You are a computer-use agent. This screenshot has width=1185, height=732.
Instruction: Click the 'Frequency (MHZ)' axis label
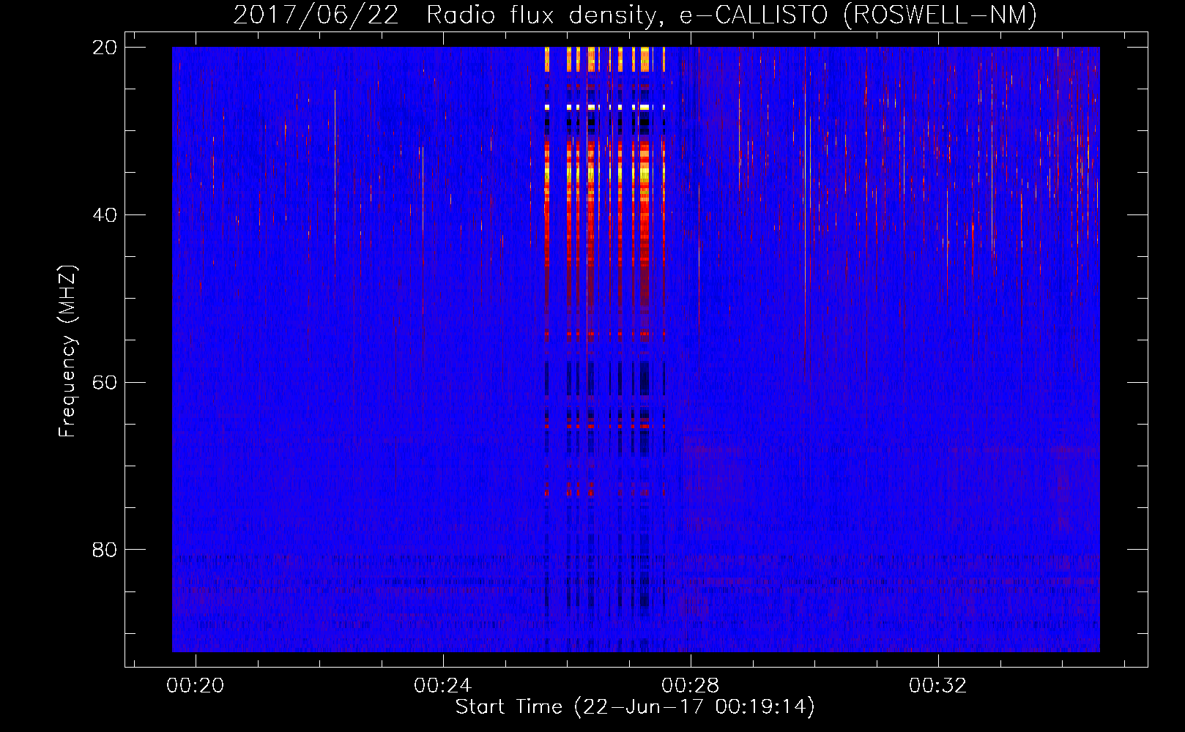pyautogui.click(x=67, y=351)
